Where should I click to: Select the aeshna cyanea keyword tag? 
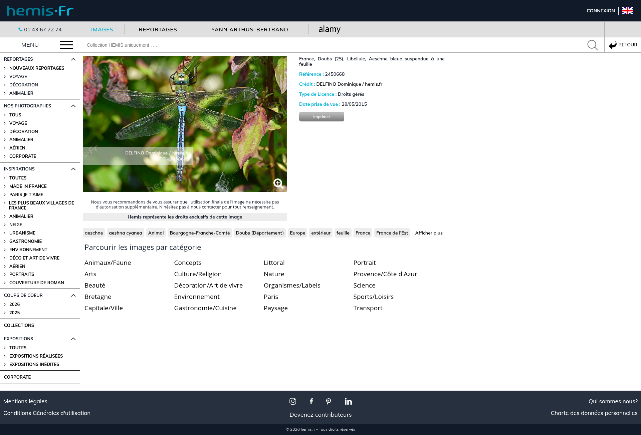[x=126, y=233]
